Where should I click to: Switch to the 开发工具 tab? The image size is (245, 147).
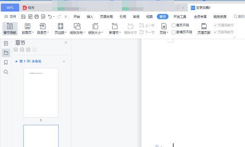180,17
